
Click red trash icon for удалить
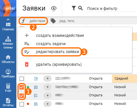pos(27,64)
